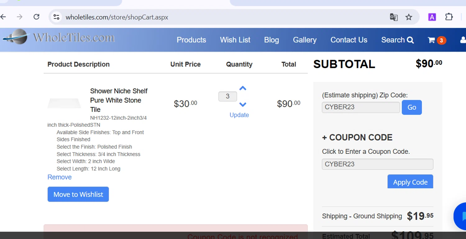Click 'Select Width: 2 inch Wide' text
Image resolution: width=466 pixels, height=239 pixels.
click(86, 162)
